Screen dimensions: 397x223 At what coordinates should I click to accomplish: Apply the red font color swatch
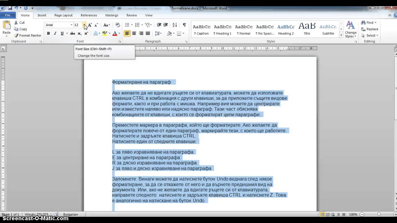coord(115,33)
